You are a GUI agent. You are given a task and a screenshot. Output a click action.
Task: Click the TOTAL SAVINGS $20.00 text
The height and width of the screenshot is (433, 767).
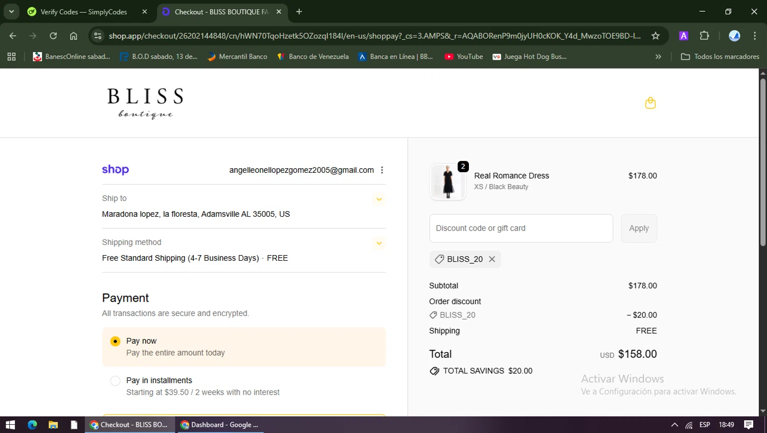pyautogui.click(x=487, y=371)
